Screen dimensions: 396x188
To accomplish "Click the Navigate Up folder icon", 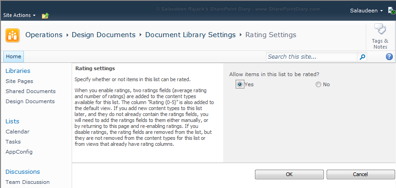I will 45,16.
